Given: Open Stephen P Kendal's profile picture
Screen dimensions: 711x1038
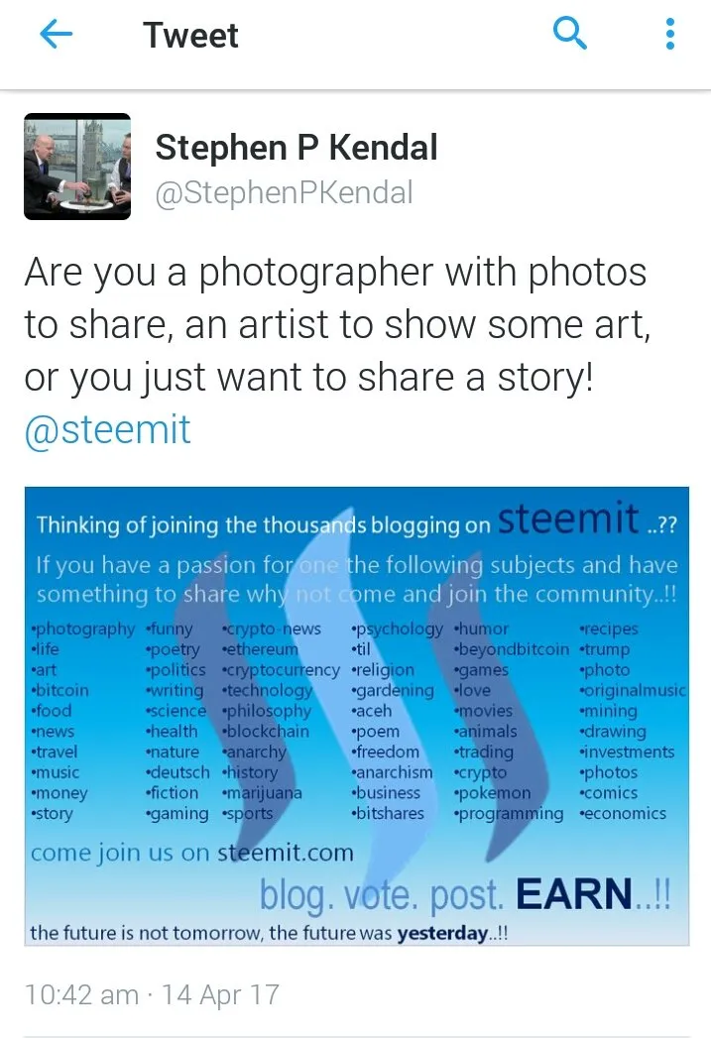Looking at the screenshot, I should click(77, 167).
